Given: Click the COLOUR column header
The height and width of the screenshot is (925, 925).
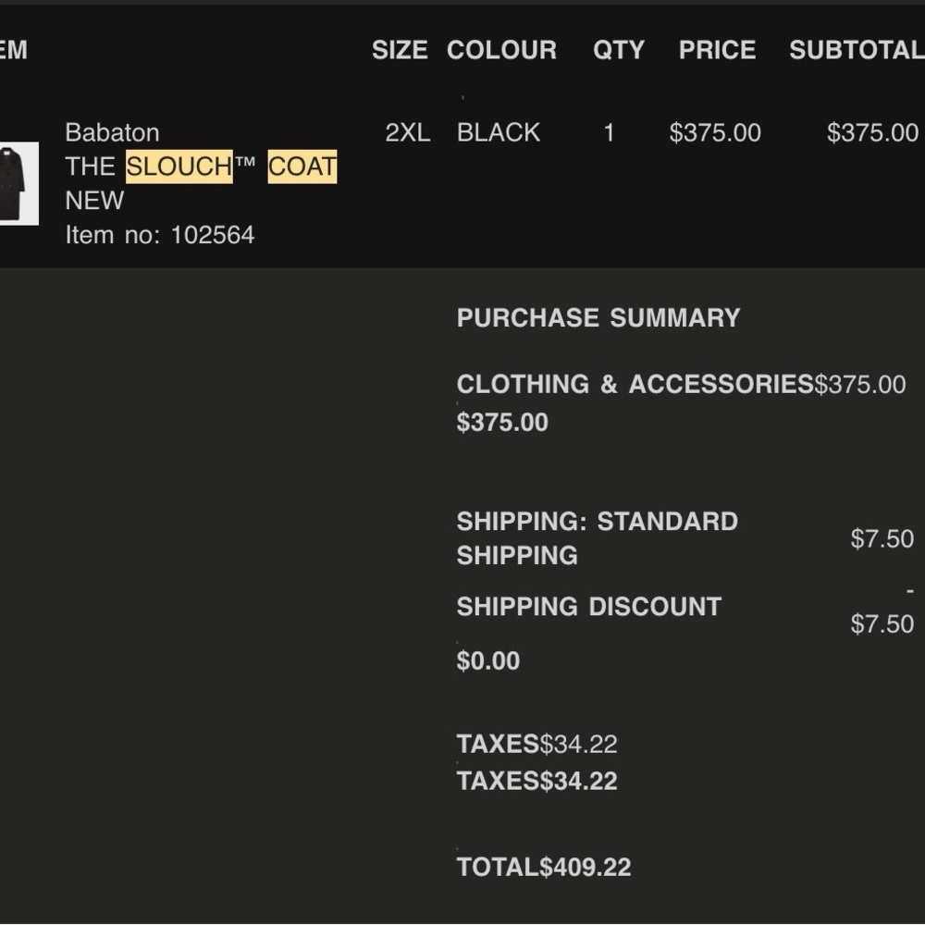Looking at the screenshot, I should click(x=502, y=50).
